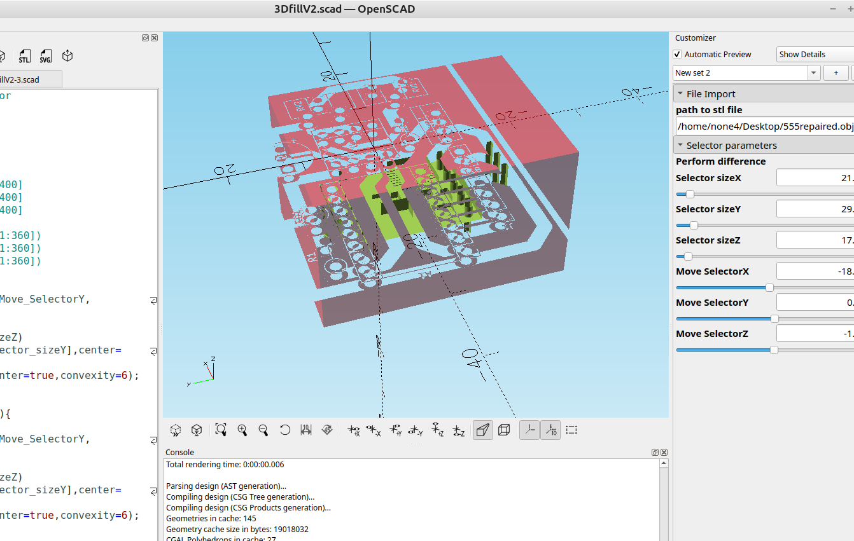Close the editor panel
The height and width of the screenshot is (541, 854).
[155, 38]
